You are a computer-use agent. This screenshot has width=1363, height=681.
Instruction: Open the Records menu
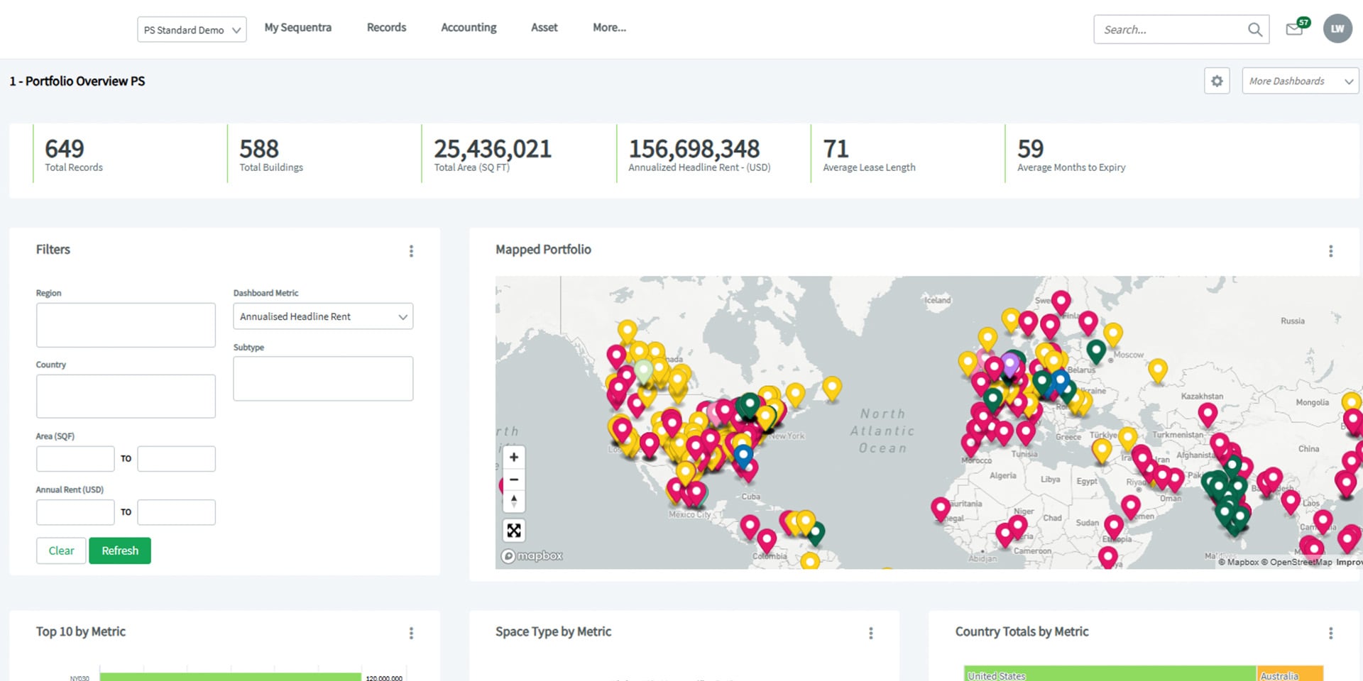pyautogui.click(x=386, y=28)
